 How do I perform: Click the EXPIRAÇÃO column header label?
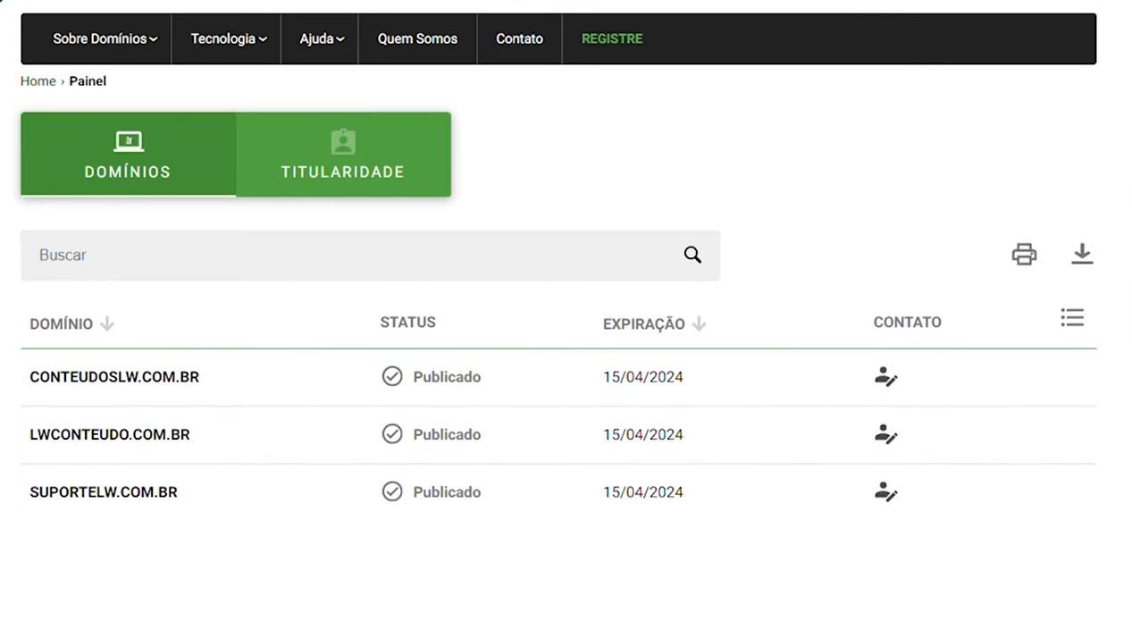[x=643, y=323]
